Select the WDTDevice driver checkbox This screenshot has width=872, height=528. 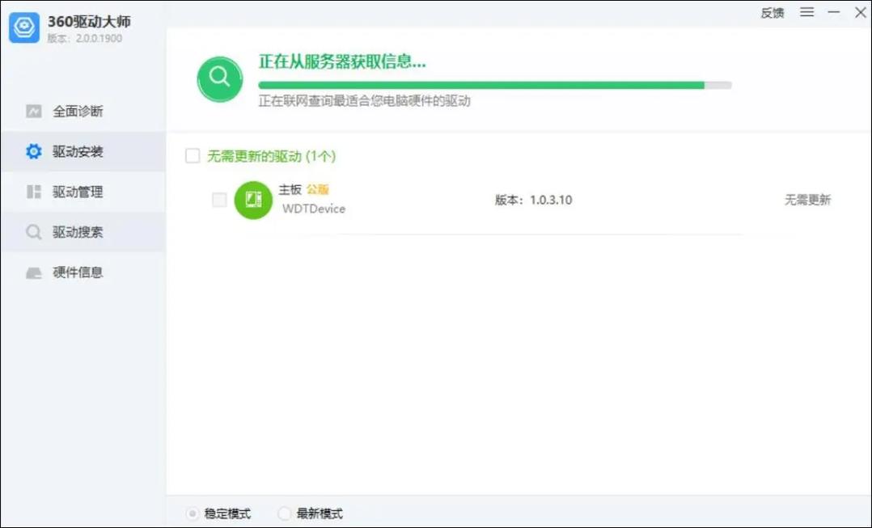tap(218, 200)
